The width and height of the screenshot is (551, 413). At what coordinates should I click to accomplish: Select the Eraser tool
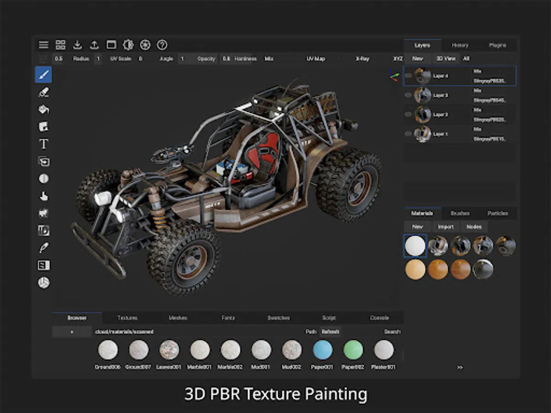[x=44, y=92]
